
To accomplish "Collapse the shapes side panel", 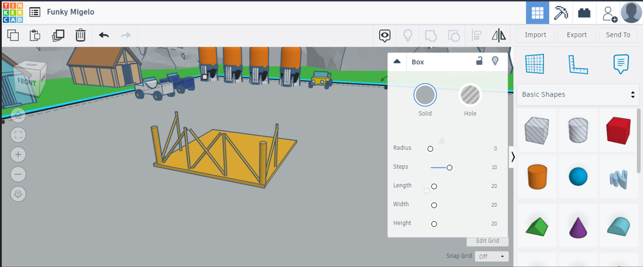I will pos(513,157).
